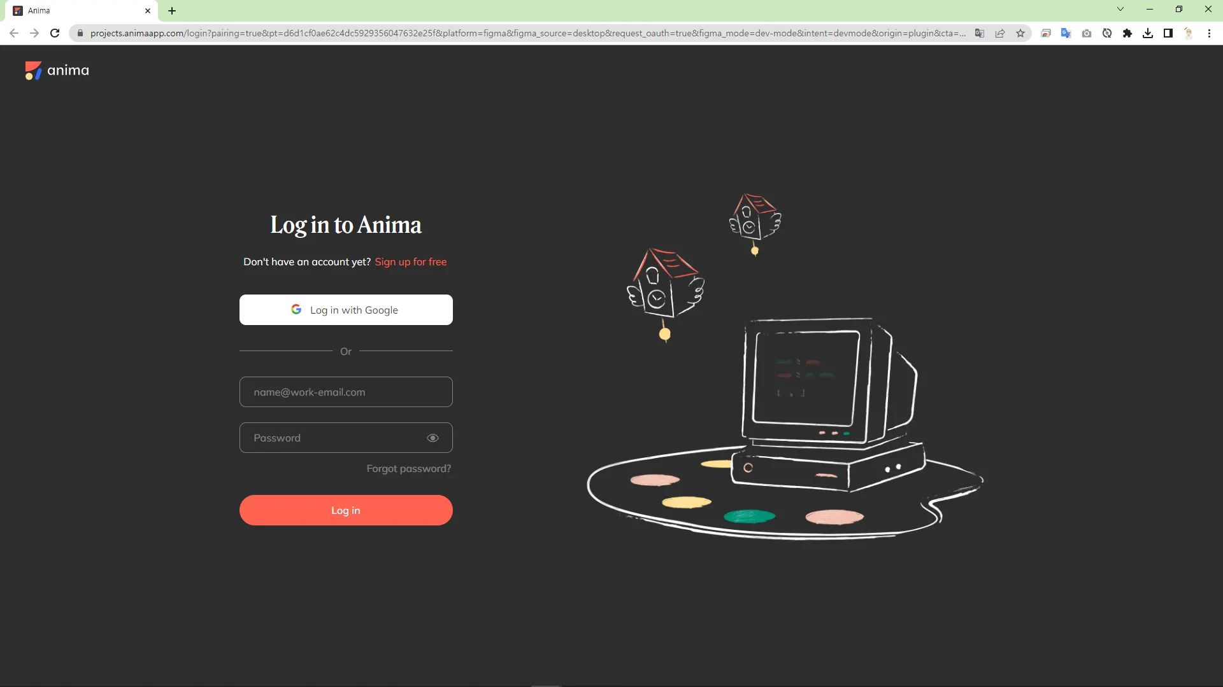Toggle password visibility eye icon

tap(433, 438)
